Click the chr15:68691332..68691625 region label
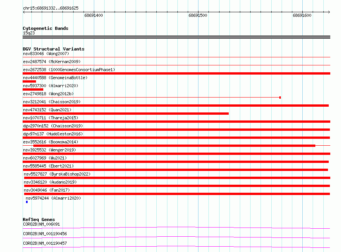Viewport: 341px width, 252px height. tap(51, 8)
